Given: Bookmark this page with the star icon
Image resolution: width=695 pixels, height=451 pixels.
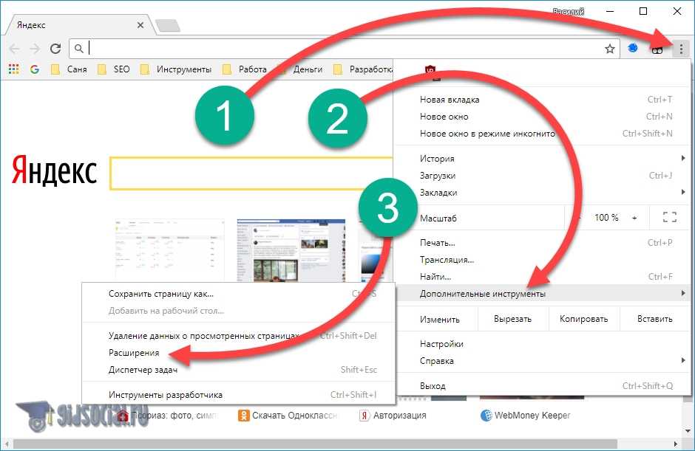Looking at the screenshot, I should click(x=609, y=49).
